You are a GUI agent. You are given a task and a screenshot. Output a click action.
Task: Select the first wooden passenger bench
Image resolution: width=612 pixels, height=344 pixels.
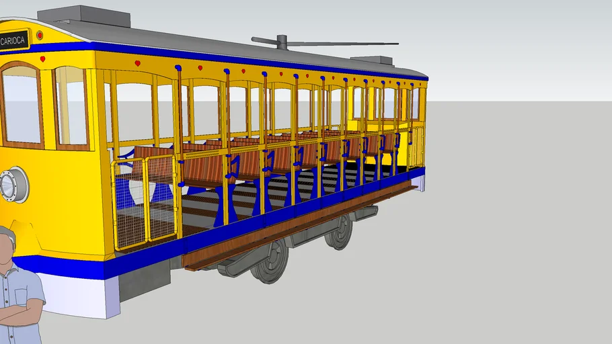pos(202,168)
